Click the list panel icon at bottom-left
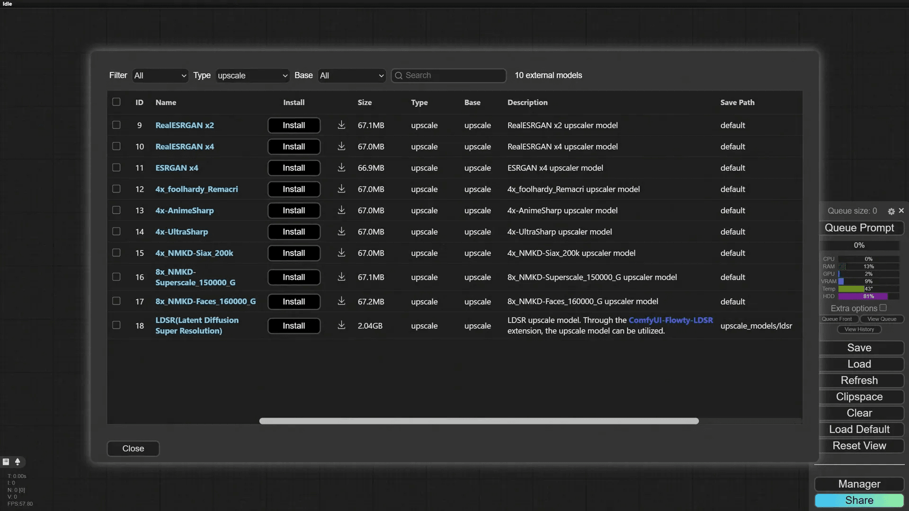This screenshot has width=909, height=511. (6, 461)
